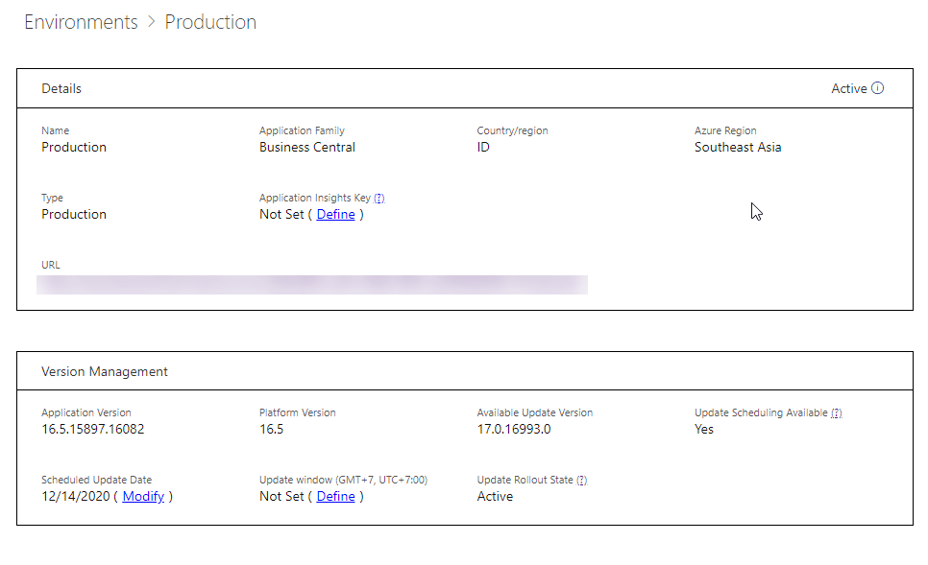928x565 pixels.
Task: Click the info icon beside Active status
Action: [877, 88]
